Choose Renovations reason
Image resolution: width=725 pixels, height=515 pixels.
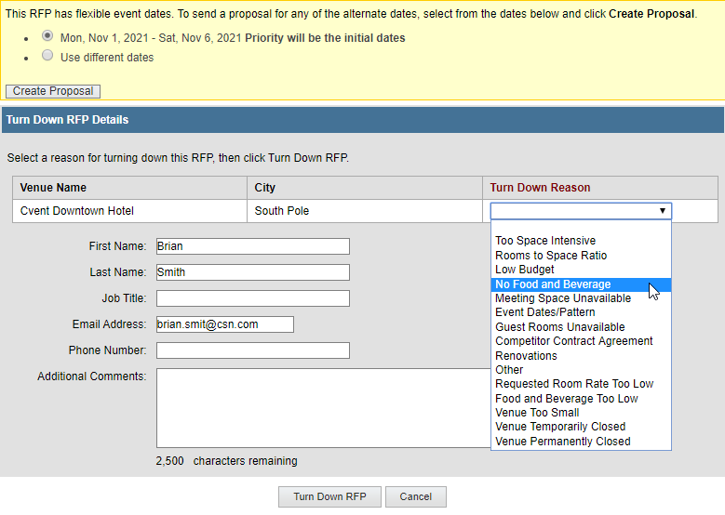pos(581,356)
